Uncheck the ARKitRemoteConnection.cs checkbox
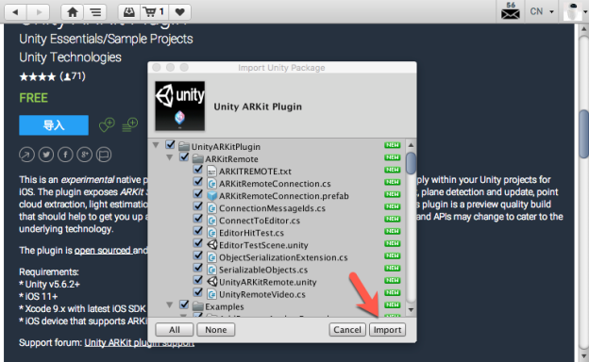589x362 pixels. 198,182
